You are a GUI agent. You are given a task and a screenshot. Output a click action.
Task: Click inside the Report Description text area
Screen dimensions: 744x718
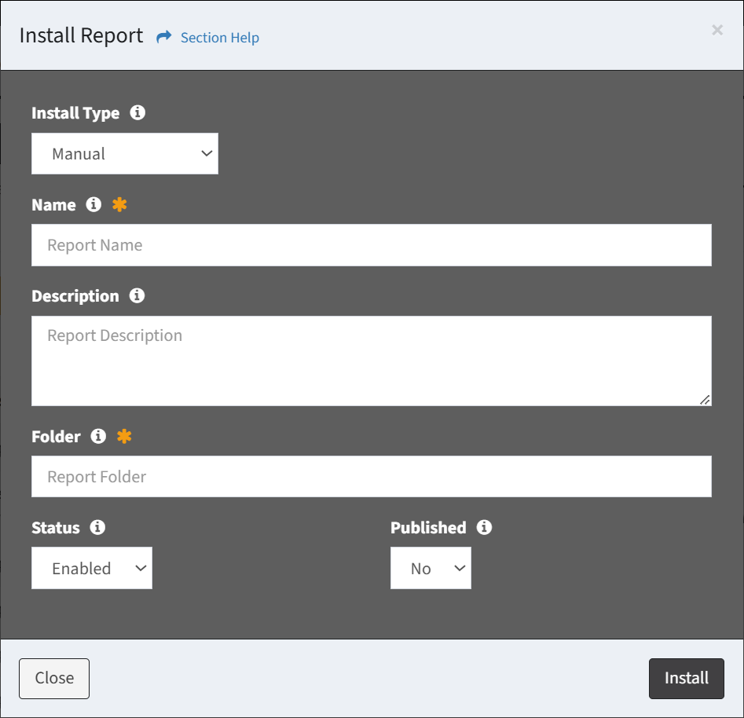[371, 361]
